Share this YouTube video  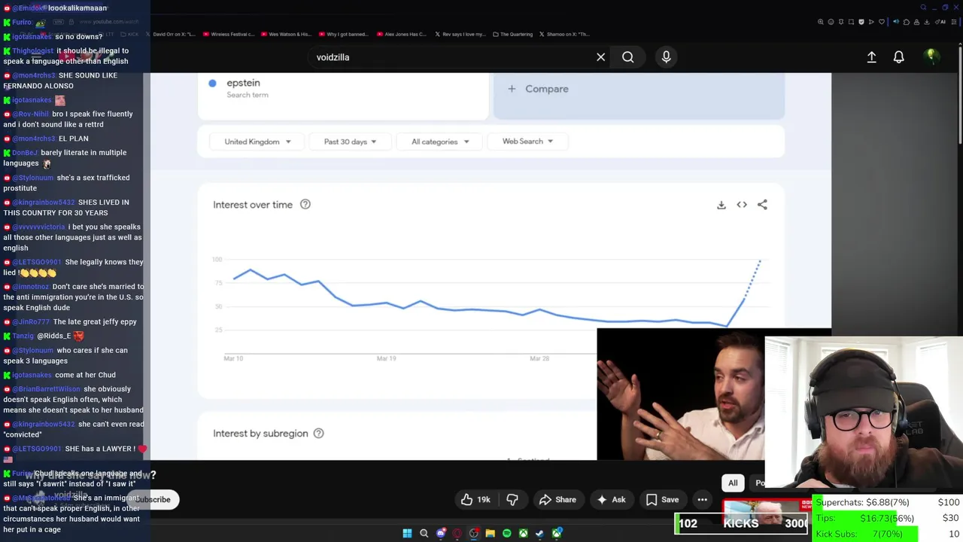[x=557, y=500]
